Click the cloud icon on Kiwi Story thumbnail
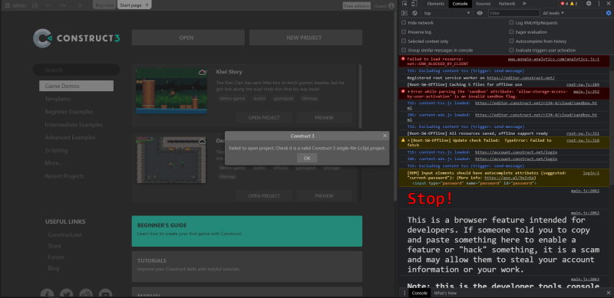This screenshot has width=614, height=298. tap(202, 72)
